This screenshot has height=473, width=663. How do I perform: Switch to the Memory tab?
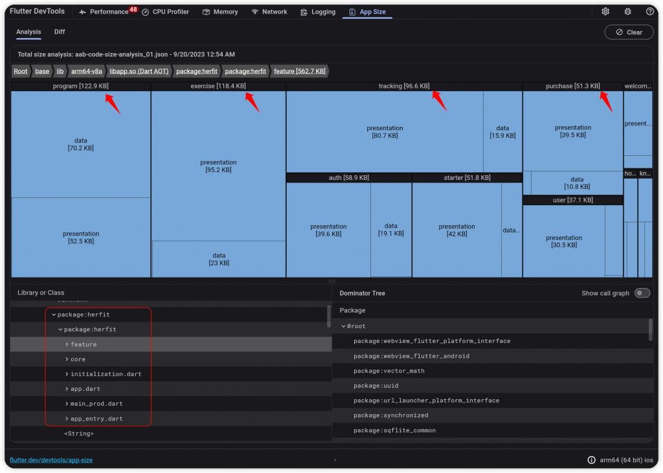click(x=220, y=12)
